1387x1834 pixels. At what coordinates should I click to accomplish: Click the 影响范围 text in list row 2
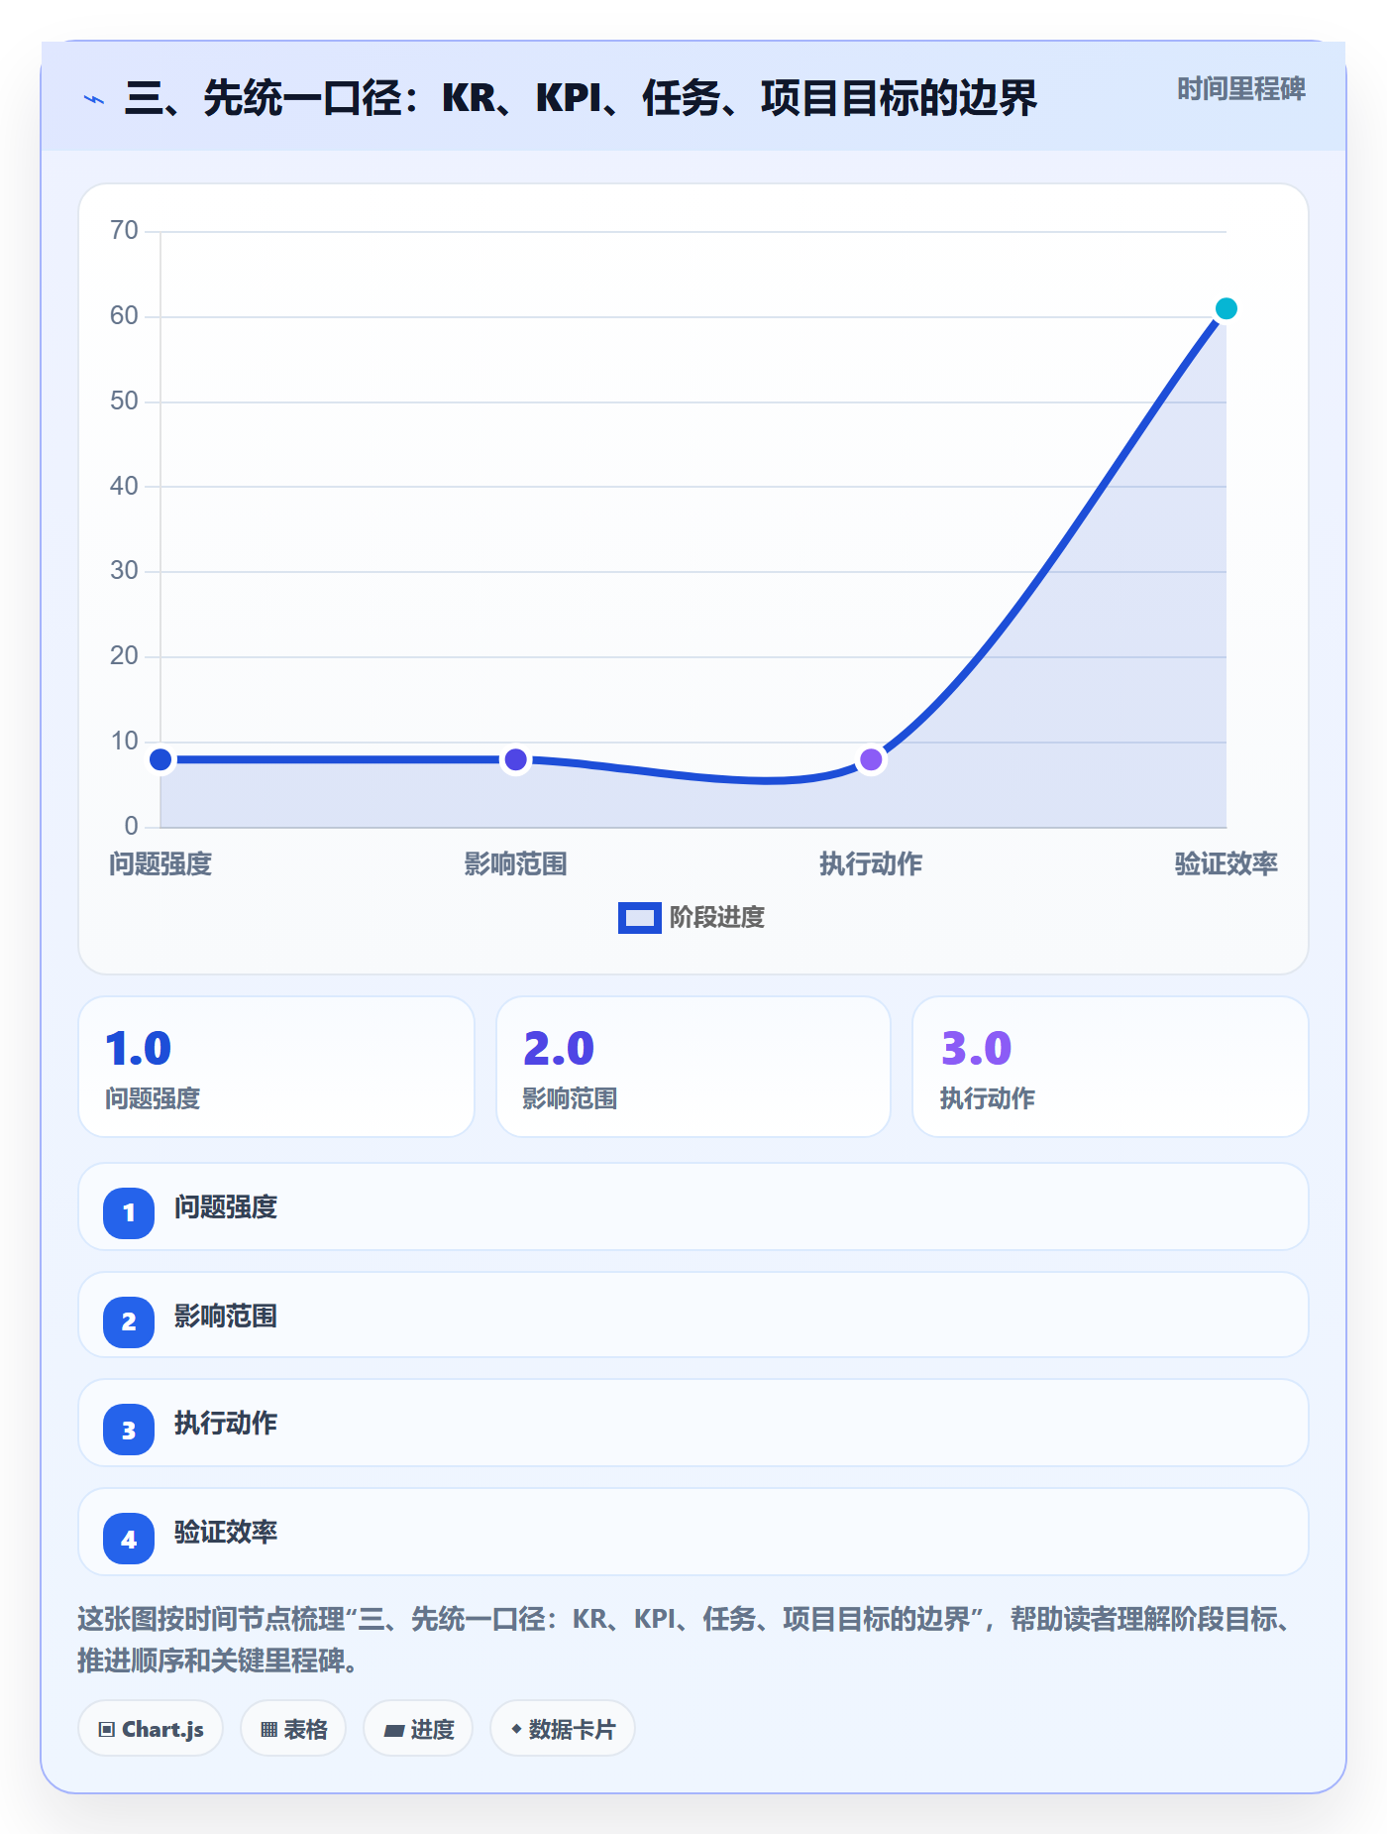[x=226, y=1317]
